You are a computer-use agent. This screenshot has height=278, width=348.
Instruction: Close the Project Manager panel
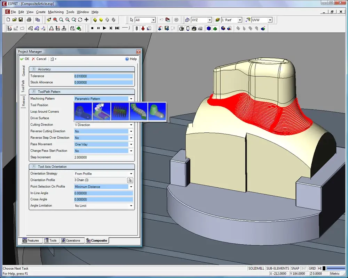pos(139,52)
